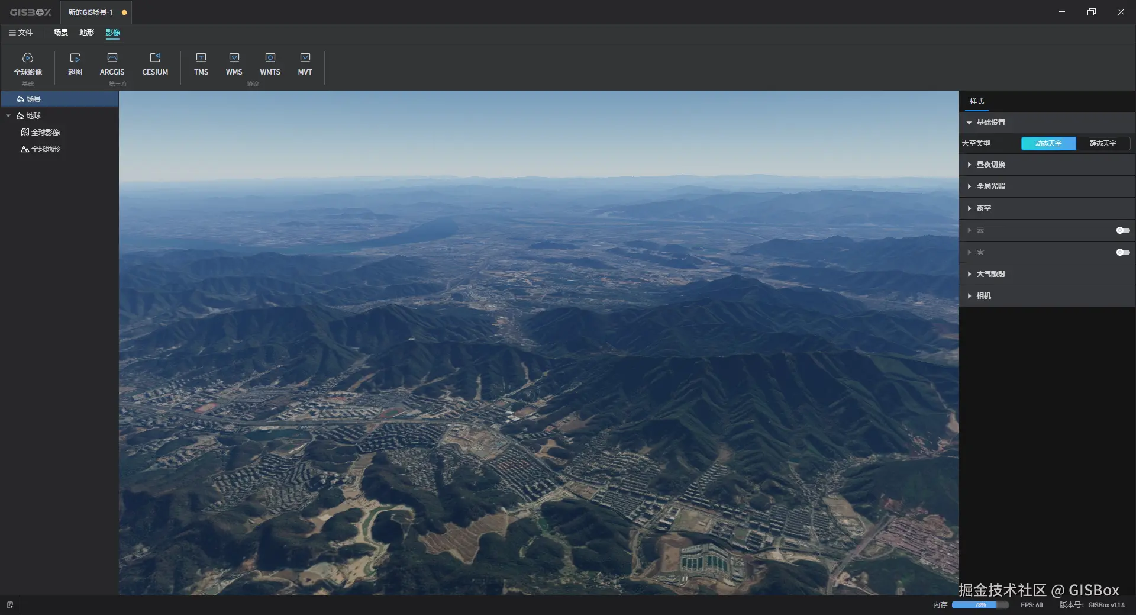Add the 全球影像 global imagery layer
Viewport: 1136px width, 615px height.
(x=28, y=64)
